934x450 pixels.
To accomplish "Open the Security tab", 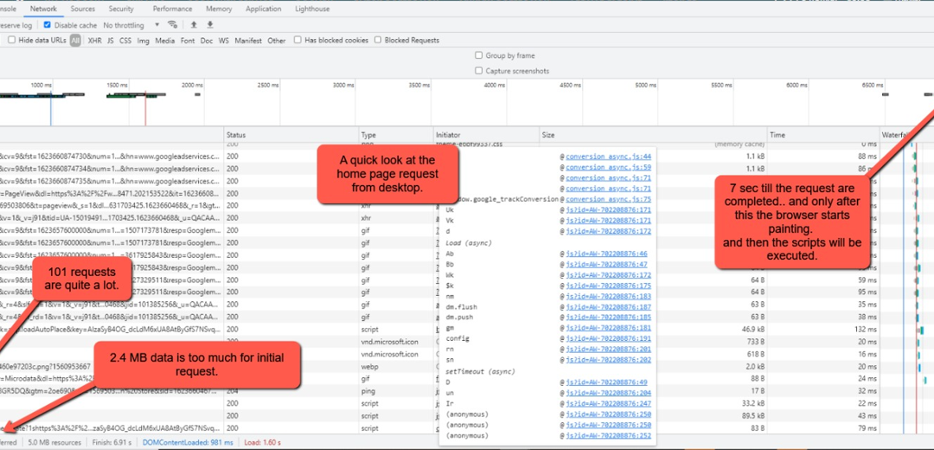I will pos(121,9).
